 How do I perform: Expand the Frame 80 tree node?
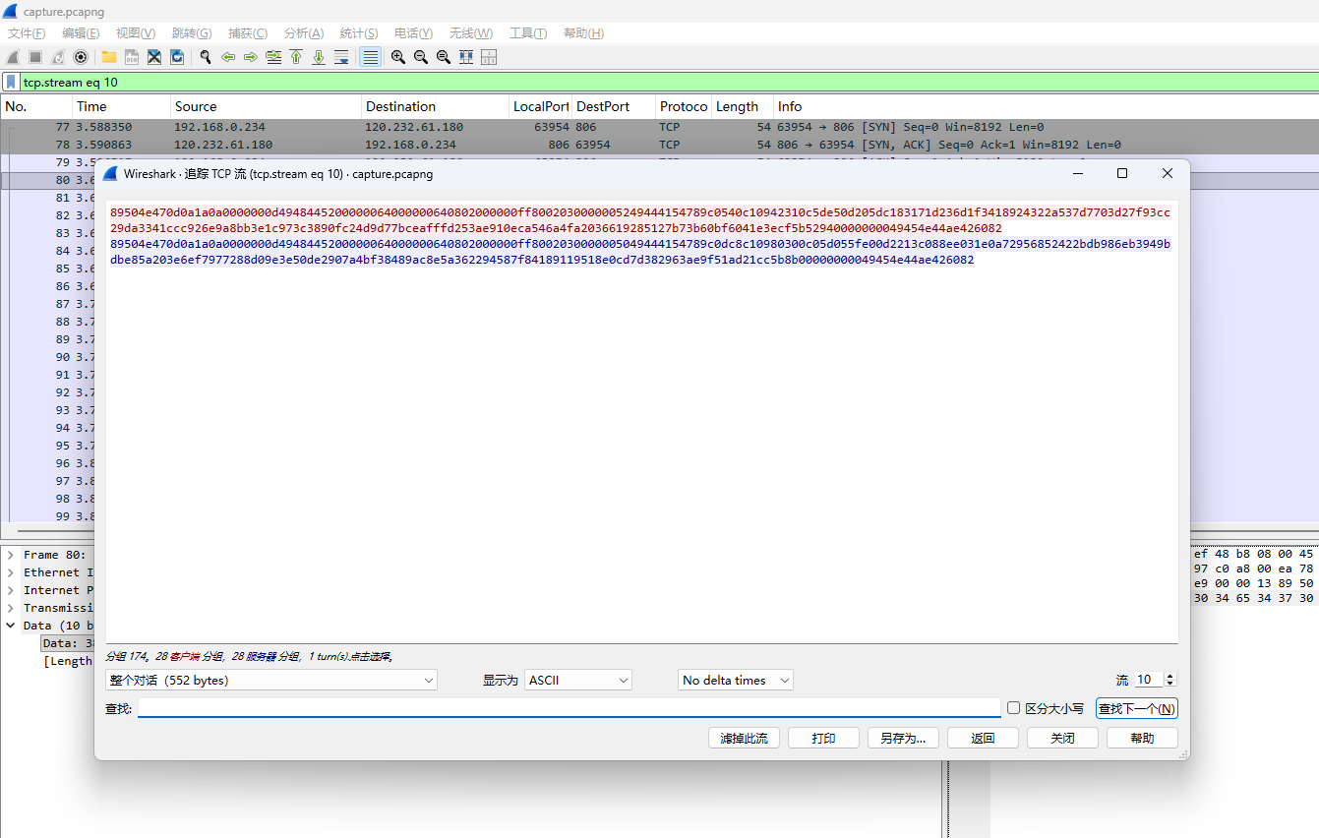[x=11, y=555]
